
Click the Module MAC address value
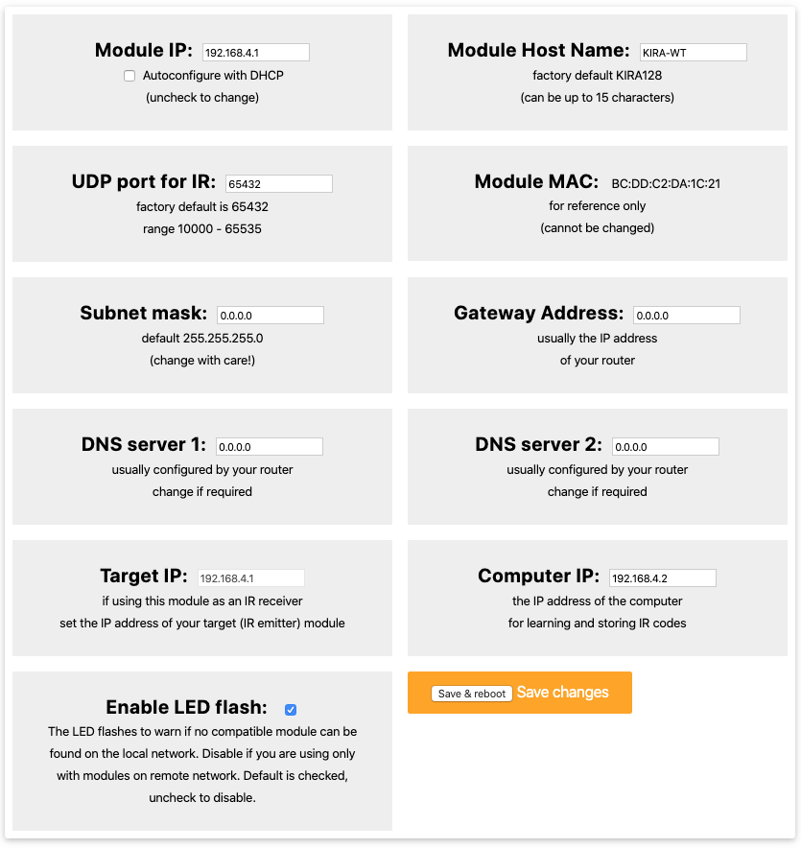[x=666, y=183]
